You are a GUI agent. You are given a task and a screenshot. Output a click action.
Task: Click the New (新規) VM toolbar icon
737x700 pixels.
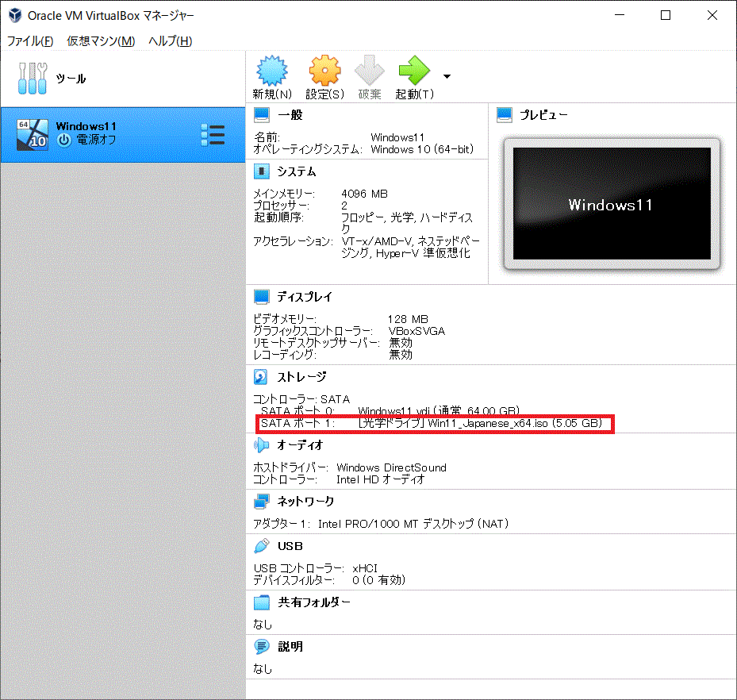pyautogui.click(x=272, y=71)
